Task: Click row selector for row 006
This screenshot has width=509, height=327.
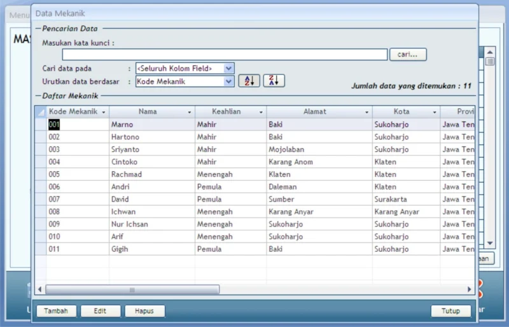Action: tap(41, 186)
